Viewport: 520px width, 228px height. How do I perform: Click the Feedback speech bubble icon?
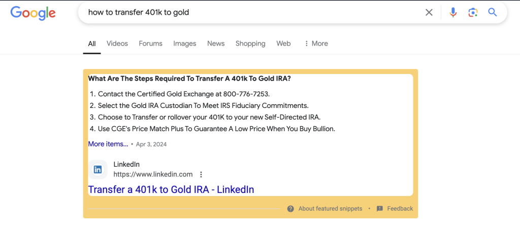click(380, 208)
